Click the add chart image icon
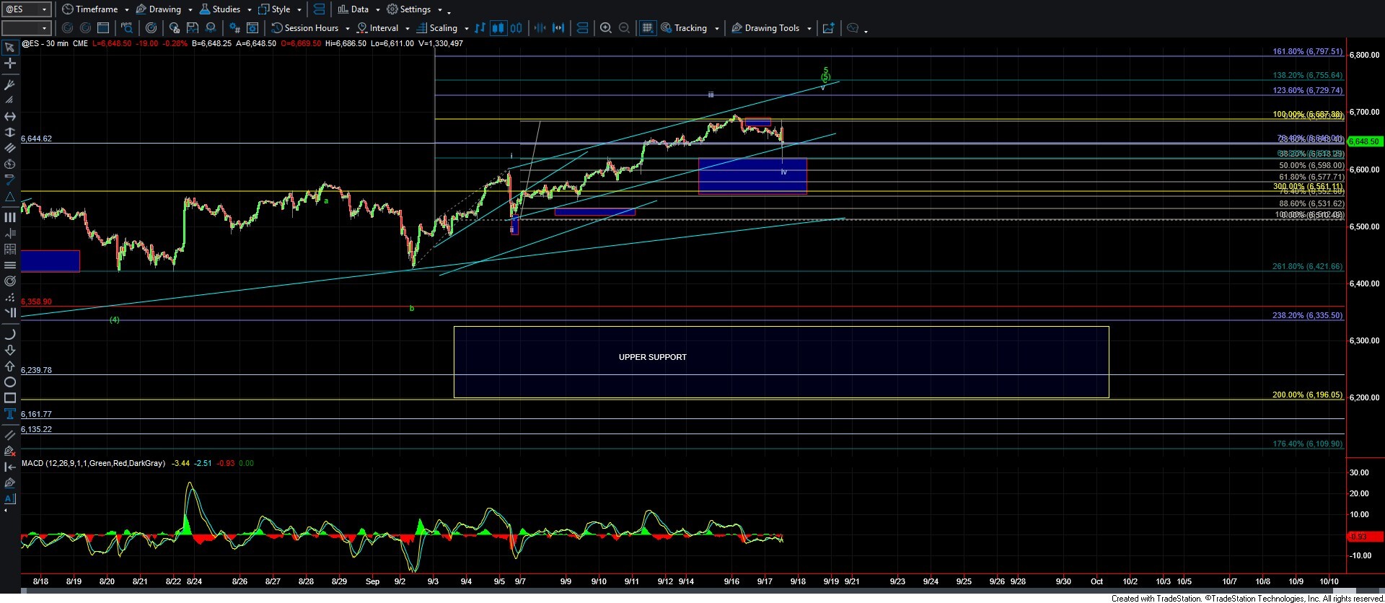The width and height of the screenshot is (1385, 603). click(x=828, y=28)
